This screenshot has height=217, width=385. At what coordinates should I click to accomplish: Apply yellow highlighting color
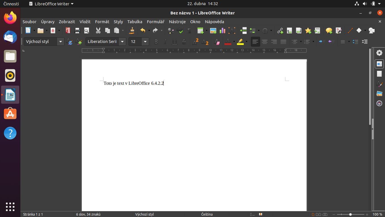click(x=240, y=42)
